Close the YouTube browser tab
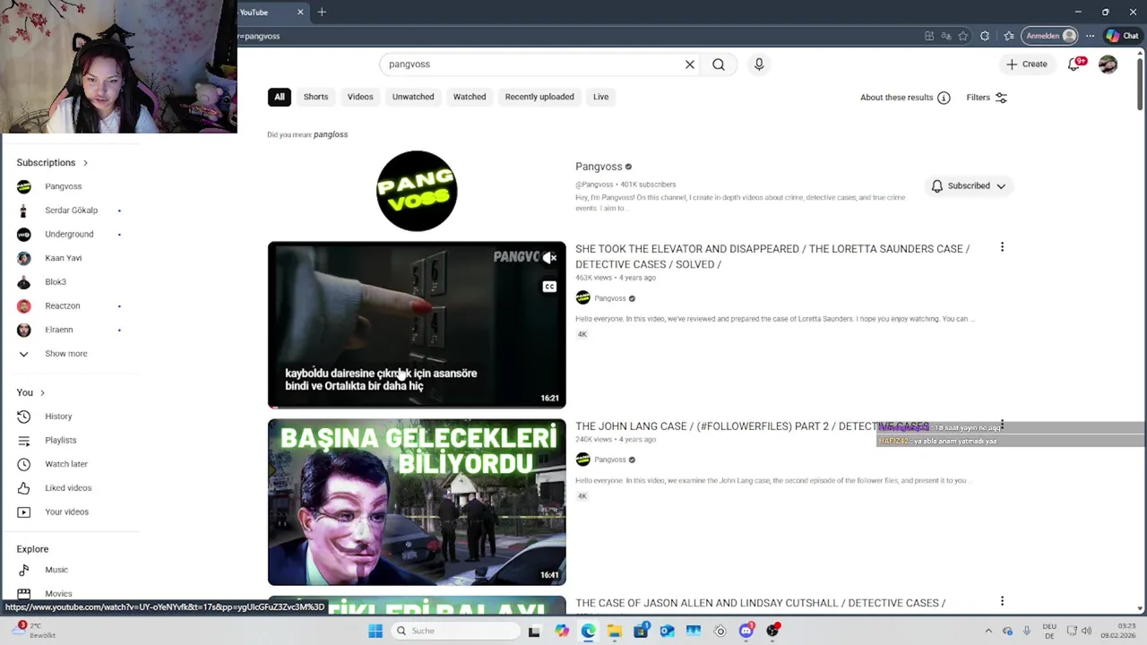This screenshot has height=645, width=1147. pos(300,13)
